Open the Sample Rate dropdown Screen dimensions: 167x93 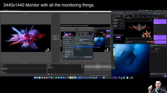[81, 41]
